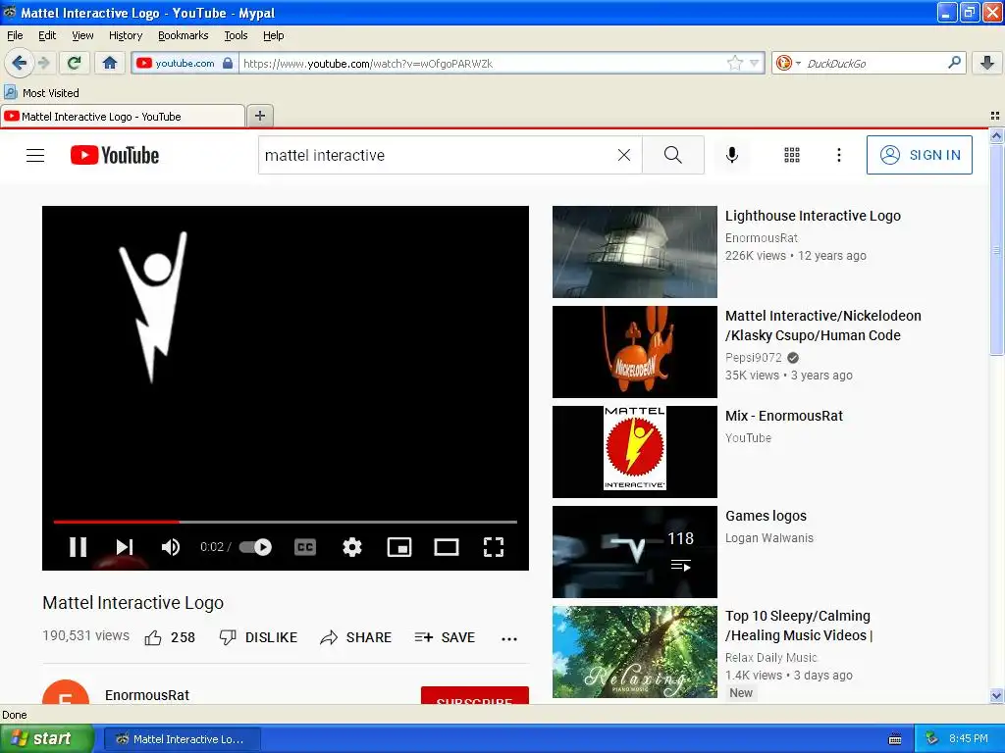Open more actions ellipsis under the video
Screen dimensions: 1005x753
pos(509,638)
